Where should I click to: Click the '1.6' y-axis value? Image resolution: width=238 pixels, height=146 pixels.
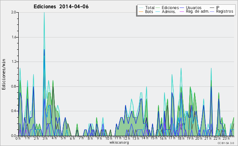(x=13, y=37)
